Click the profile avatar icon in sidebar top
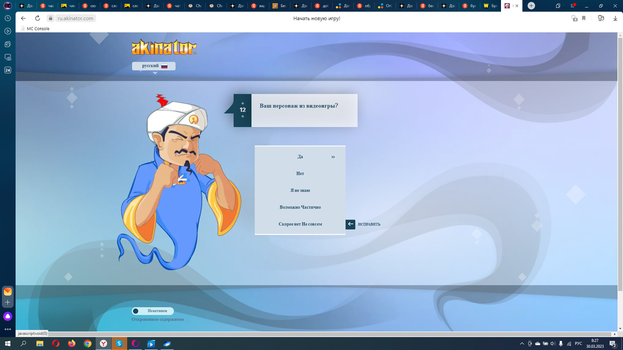 tap(8, 6)
